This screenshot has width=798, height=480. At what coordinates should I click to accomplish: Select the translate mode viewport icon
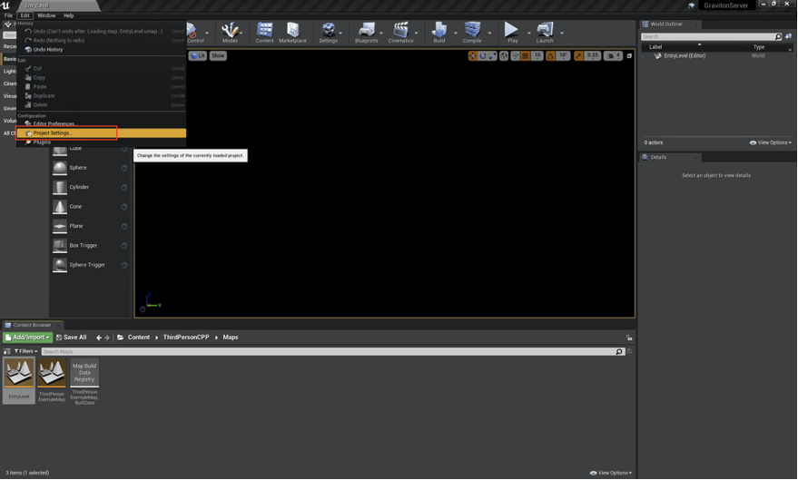point(473,56)
